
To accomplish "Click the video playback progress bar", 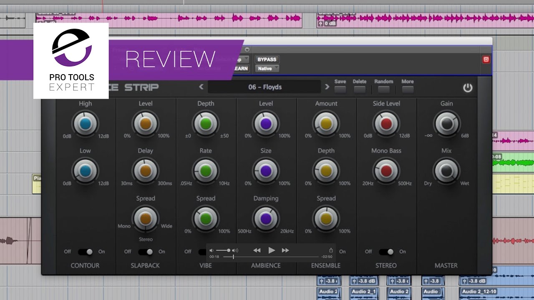I will 271,257.
